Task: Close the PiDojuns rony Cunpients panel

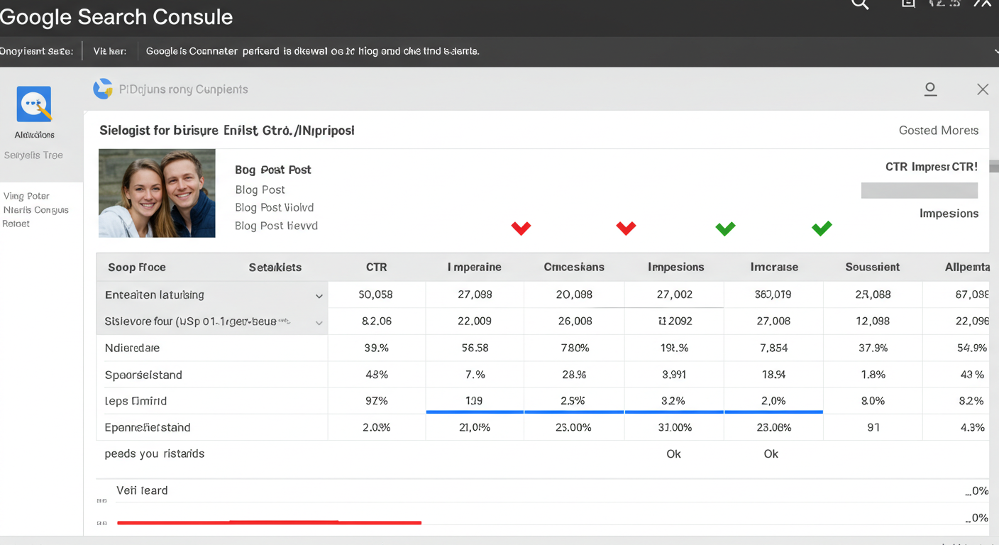Action: tap(983, 89)
